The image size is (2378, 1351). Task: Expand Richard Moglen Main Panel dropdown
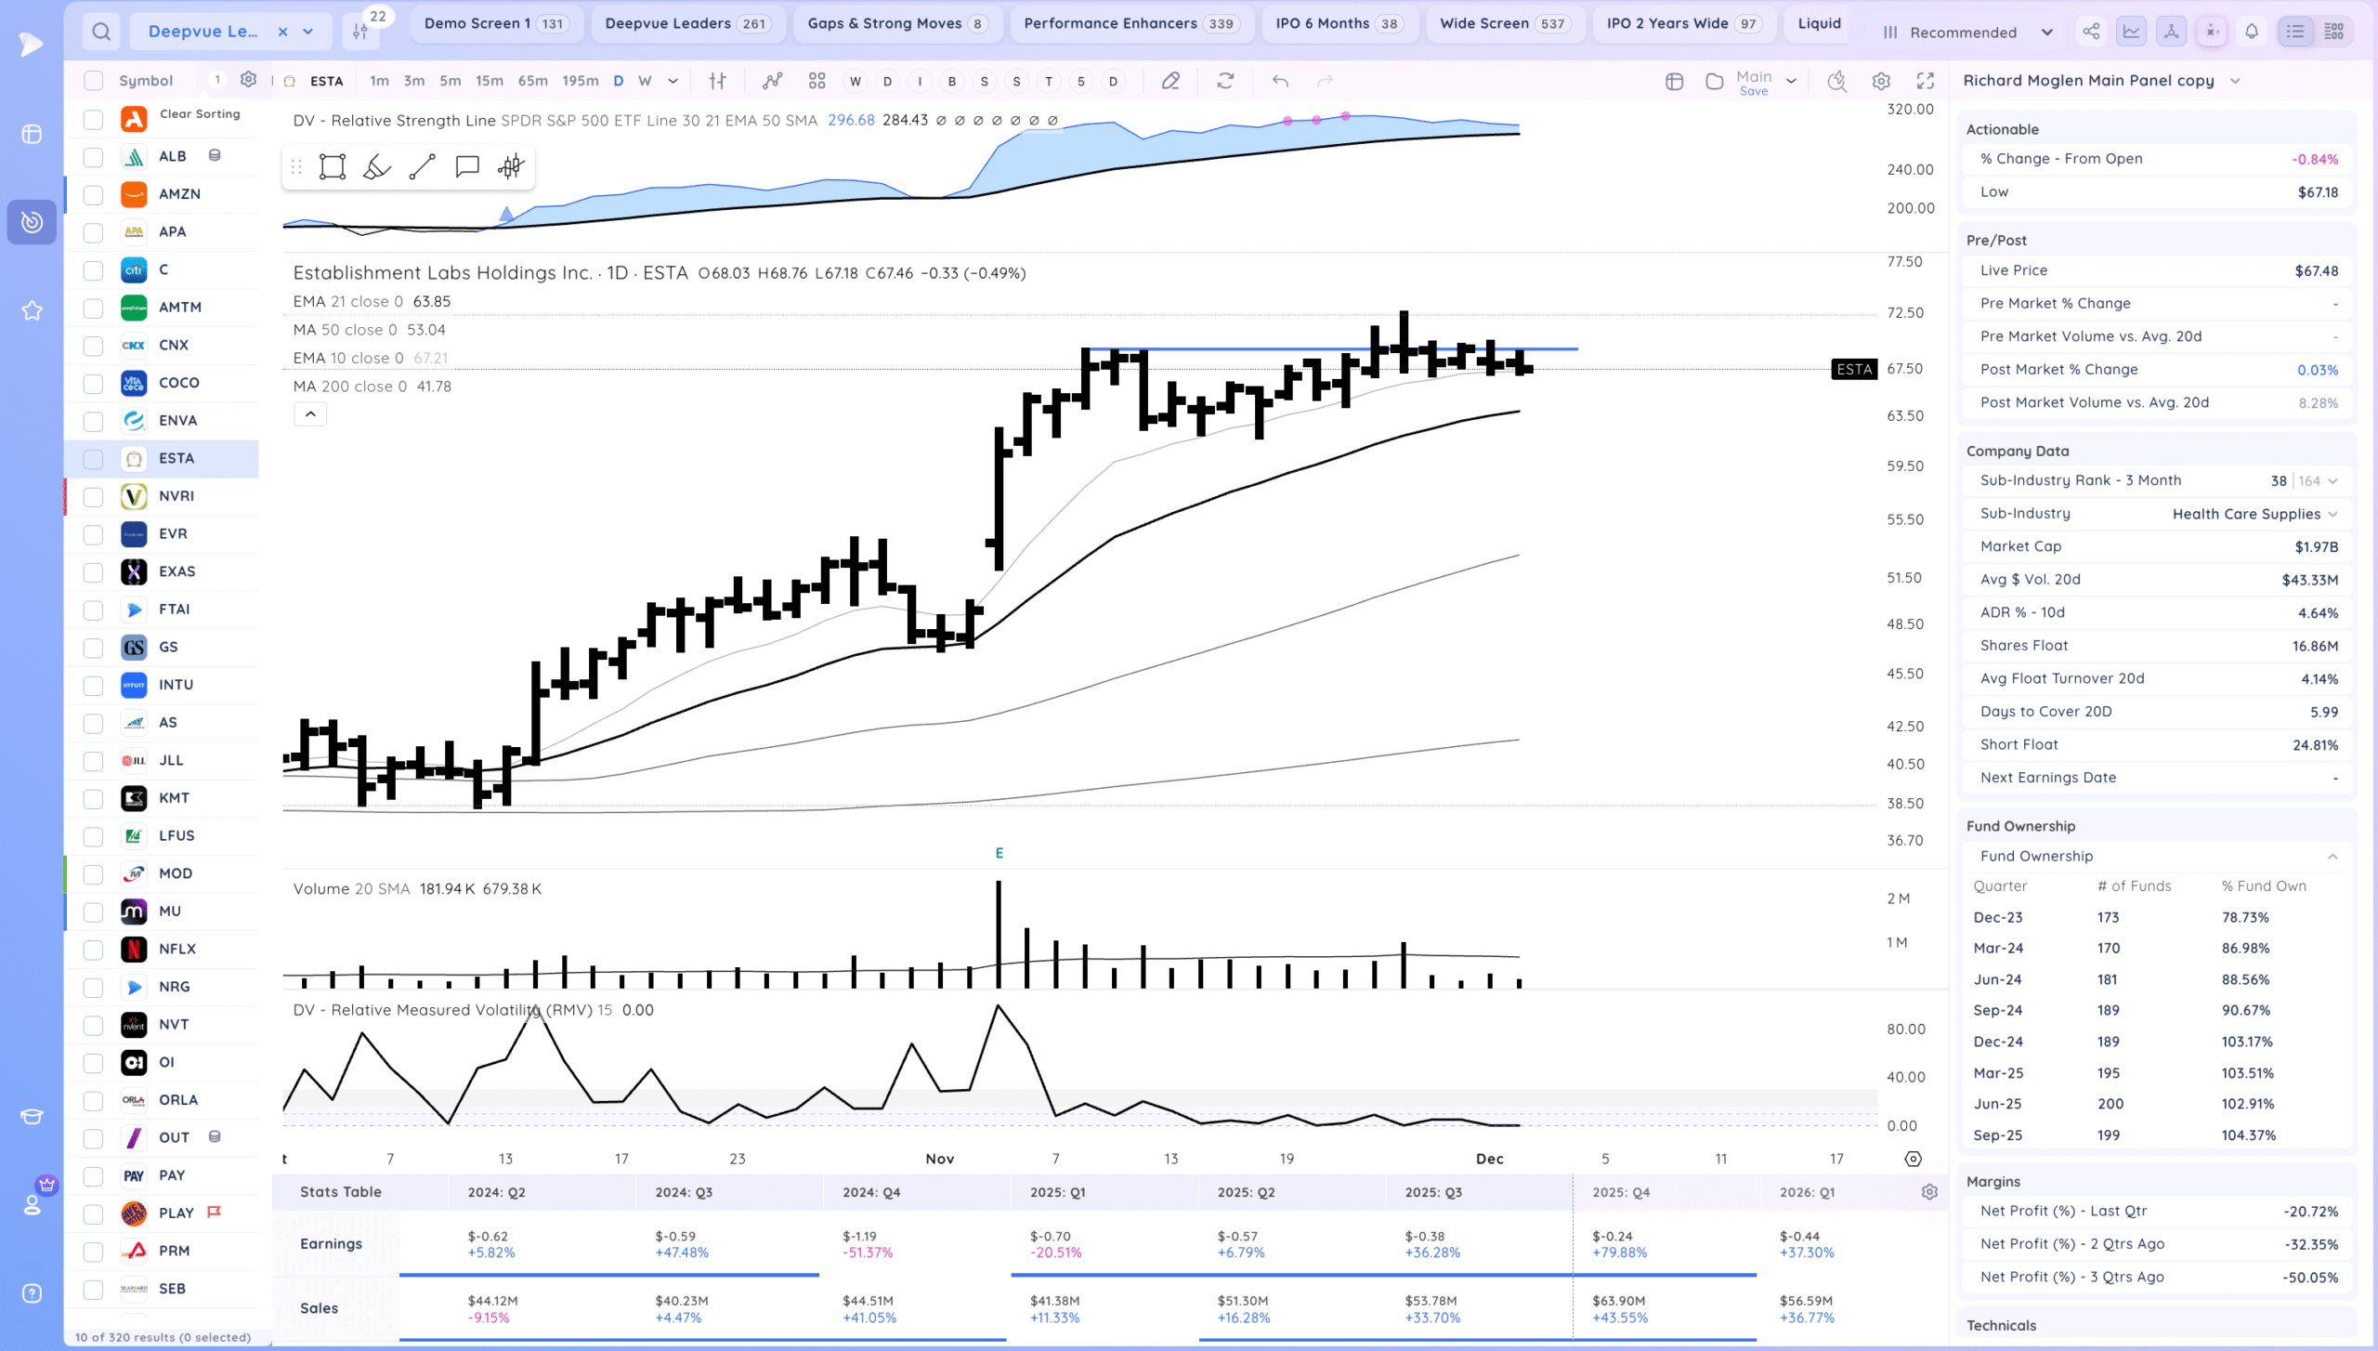(x=2235, y=81)
